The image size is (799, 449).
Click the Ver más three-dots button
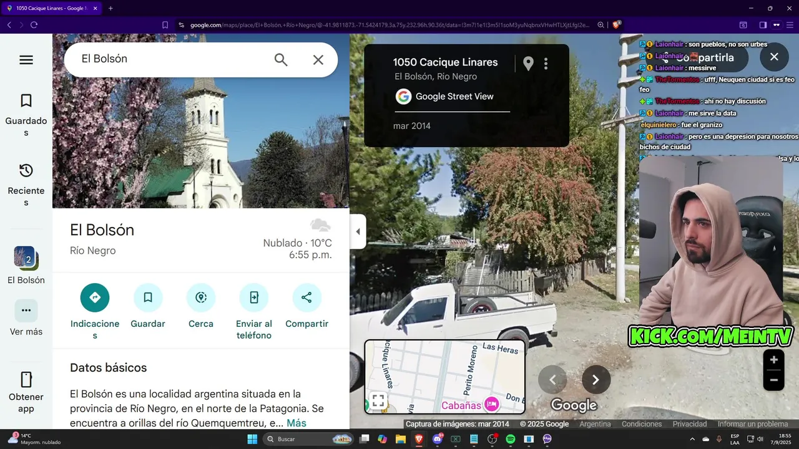(x=26, y=311)
